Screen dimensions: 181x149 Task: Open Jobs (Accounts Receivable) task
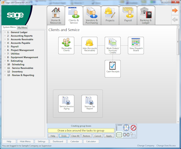[90, 45]
